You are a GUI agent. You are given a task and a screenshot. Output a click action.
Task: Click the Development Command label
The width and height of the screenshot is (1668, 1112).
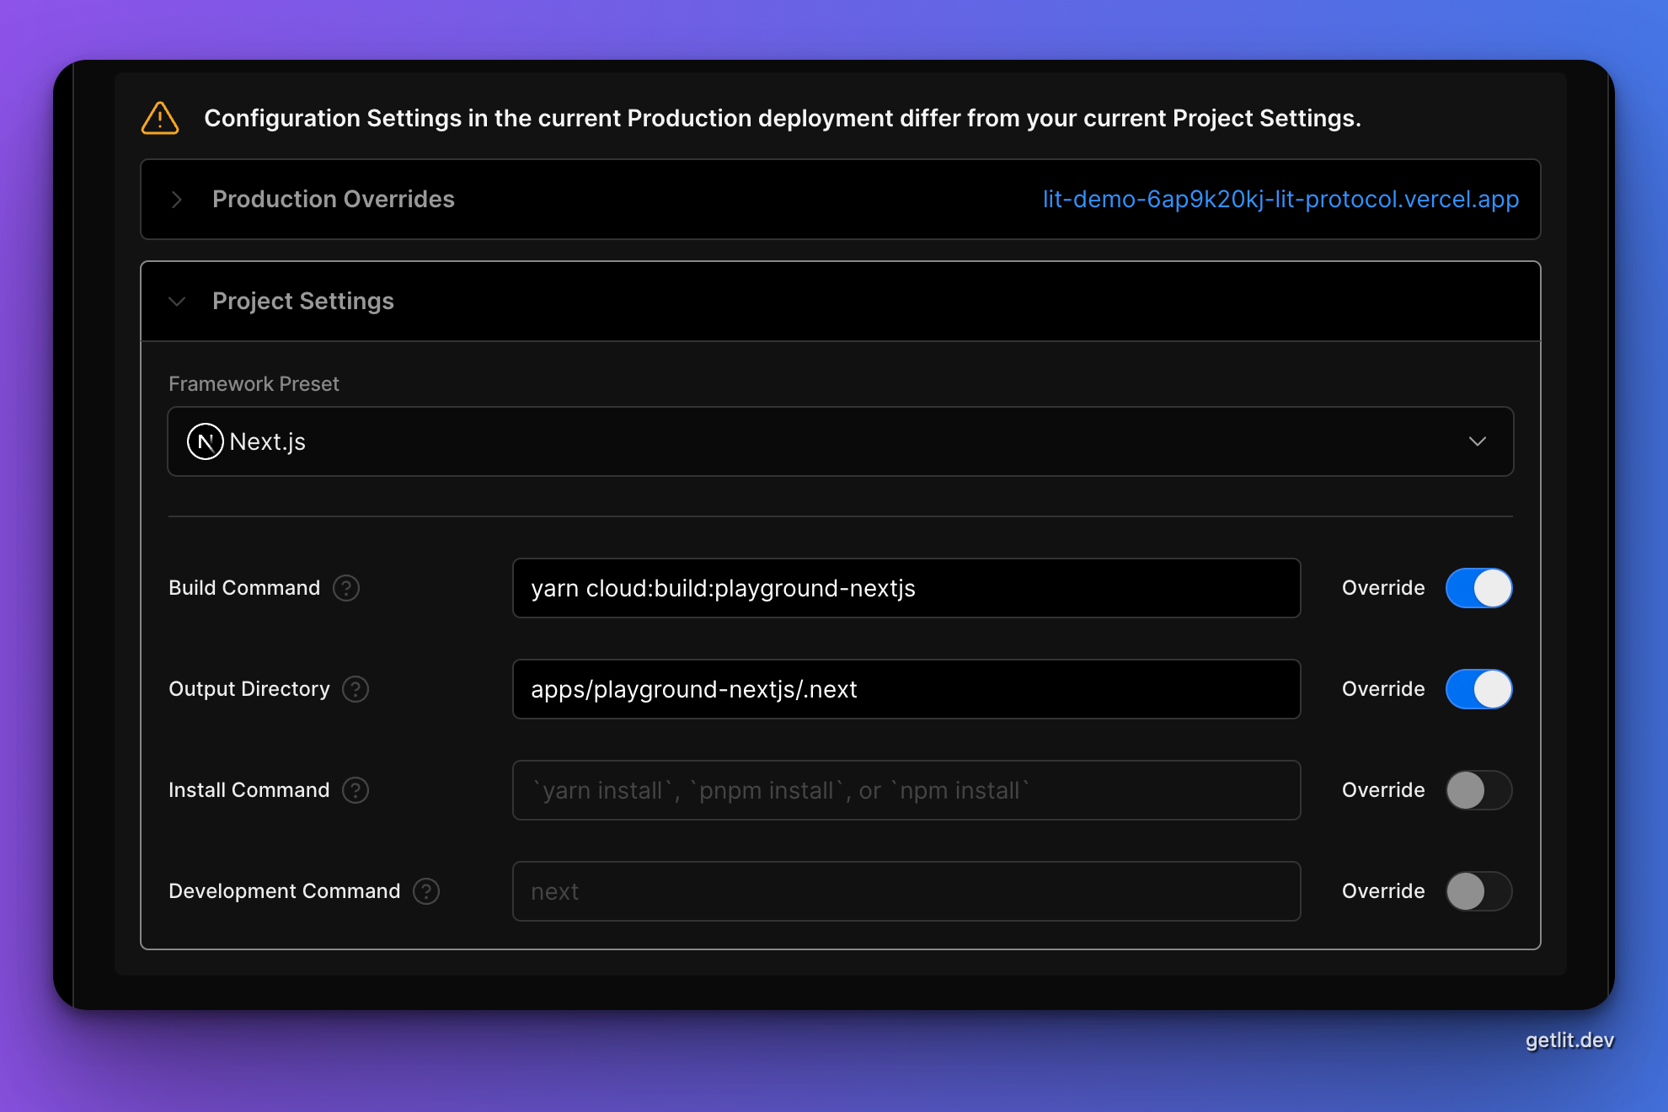285,891
